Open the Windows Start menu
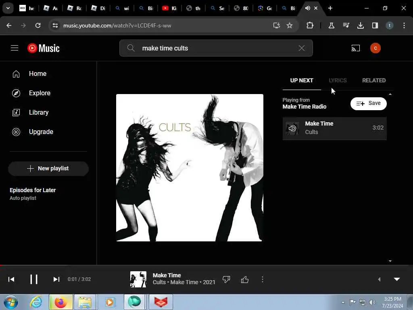The width and height of the screenshot is (413, 310). [x=11, y=302]
